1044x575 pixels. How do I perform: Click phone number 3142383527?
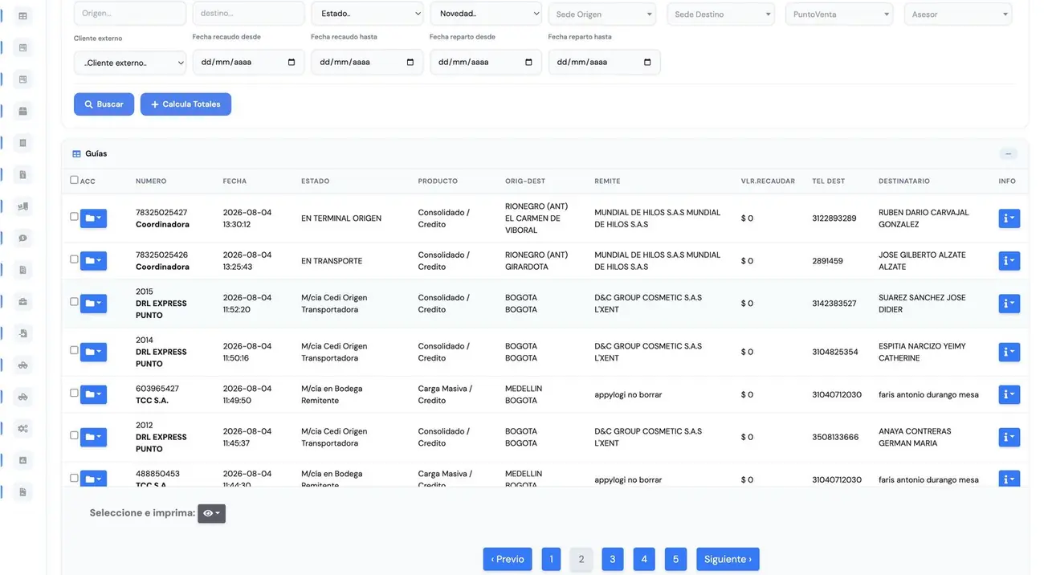834,304
